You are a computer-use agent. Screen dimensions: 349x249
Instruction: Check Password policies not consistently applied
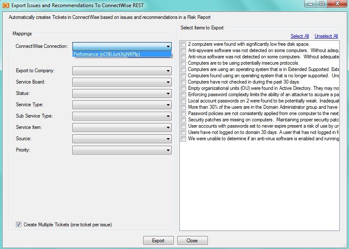[183, 113]
